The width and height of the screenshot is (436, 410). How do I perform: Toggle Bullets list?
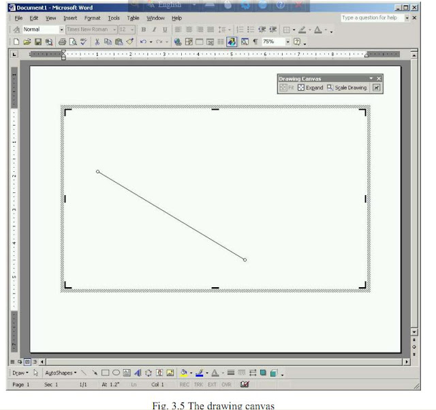coord(251,29)
